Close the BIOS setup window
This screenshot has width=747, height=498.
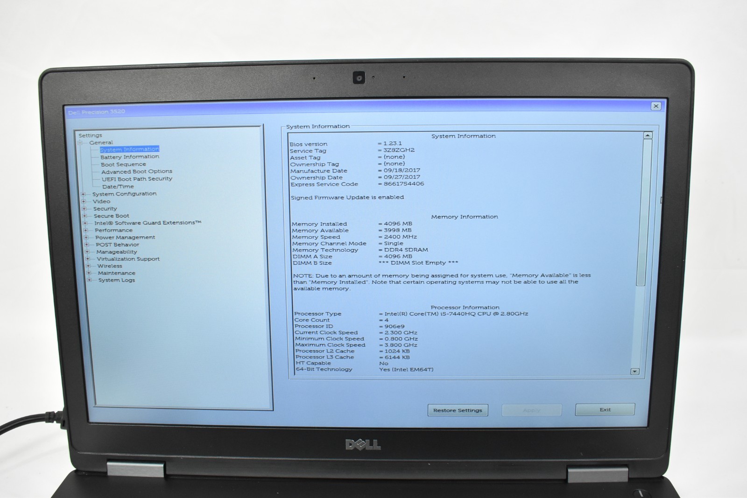tap(656, 106)
